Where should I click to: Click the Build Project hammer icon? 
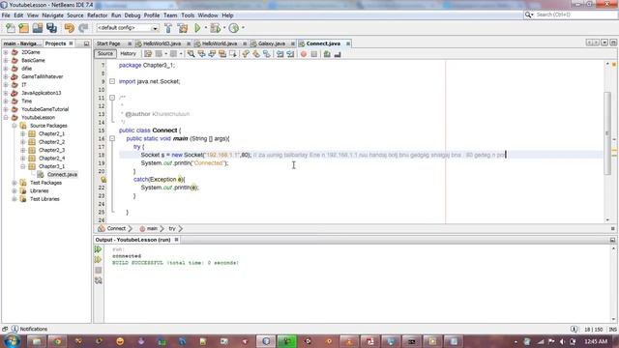[168, 28]
